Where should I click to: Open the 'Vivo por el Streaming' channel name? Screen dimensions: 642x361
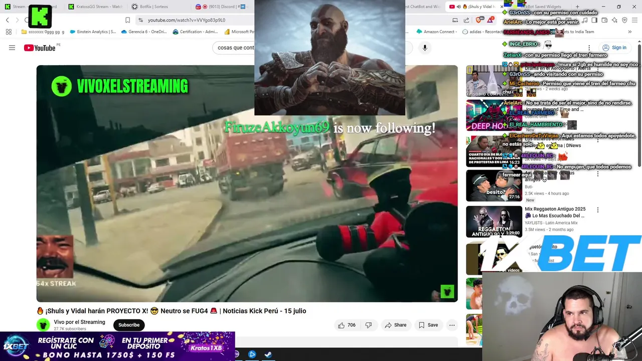pos(79,322)
